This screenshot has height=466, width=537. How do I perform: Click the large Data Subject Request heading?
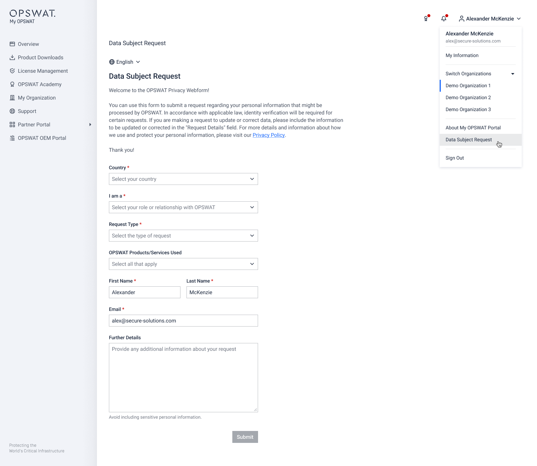coord(145,76)
